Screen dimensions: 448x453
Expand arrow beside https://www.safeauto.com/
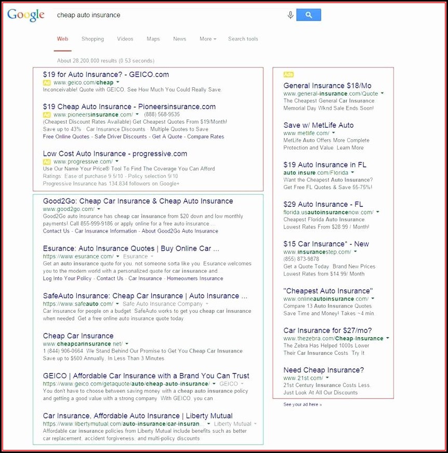[117, 303]
